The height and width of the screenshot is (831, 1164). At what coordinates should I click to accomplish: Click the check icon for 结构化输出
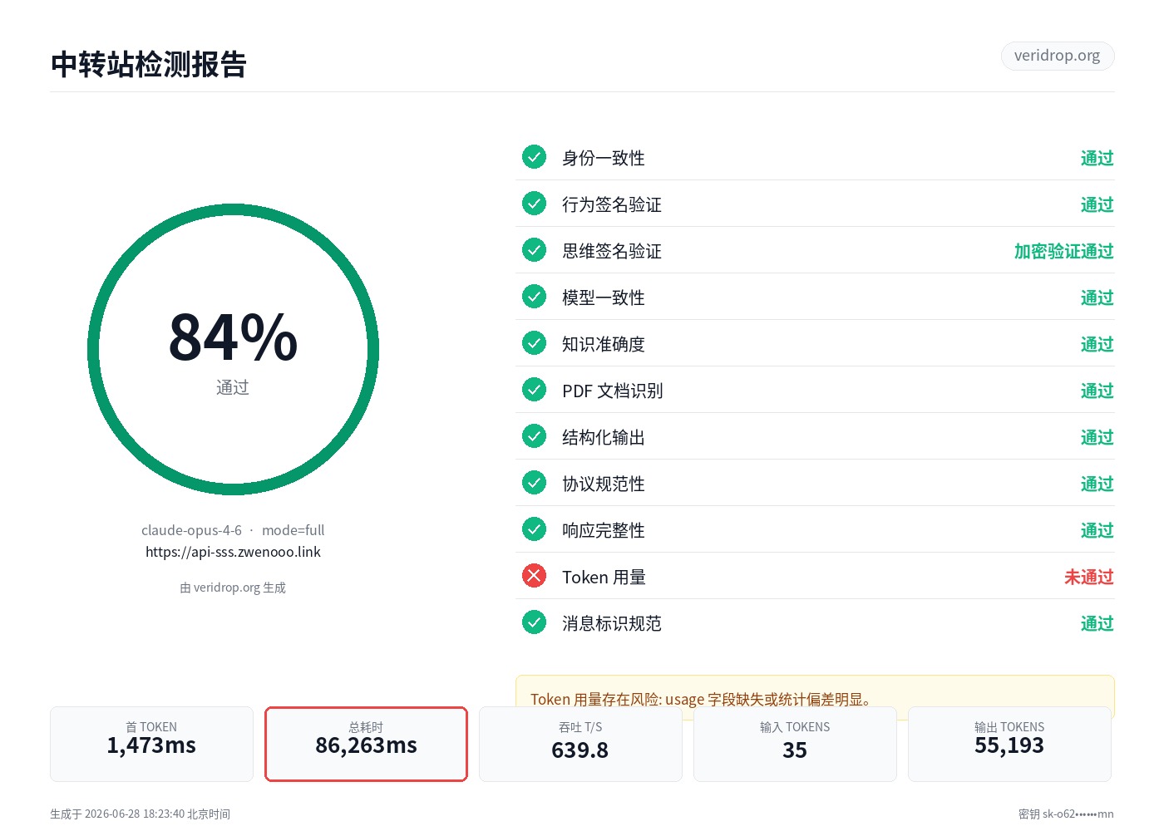click(534, 436)
